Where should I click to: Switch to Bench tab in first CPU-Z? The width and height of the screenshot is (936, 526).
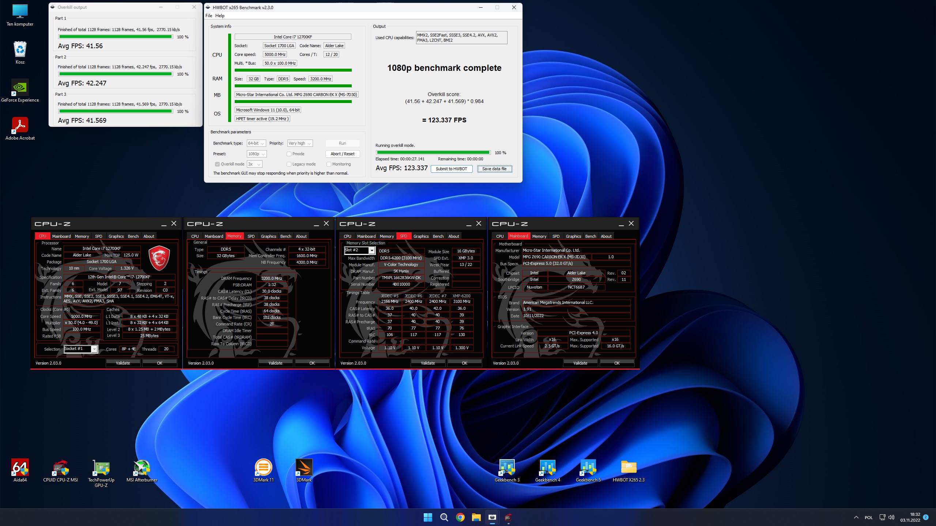[133, 236]
